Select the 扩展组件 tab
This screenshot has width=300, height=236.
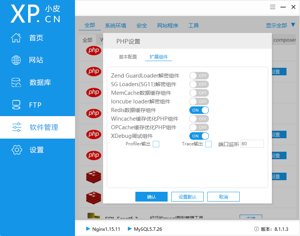[x=159, y=57]
